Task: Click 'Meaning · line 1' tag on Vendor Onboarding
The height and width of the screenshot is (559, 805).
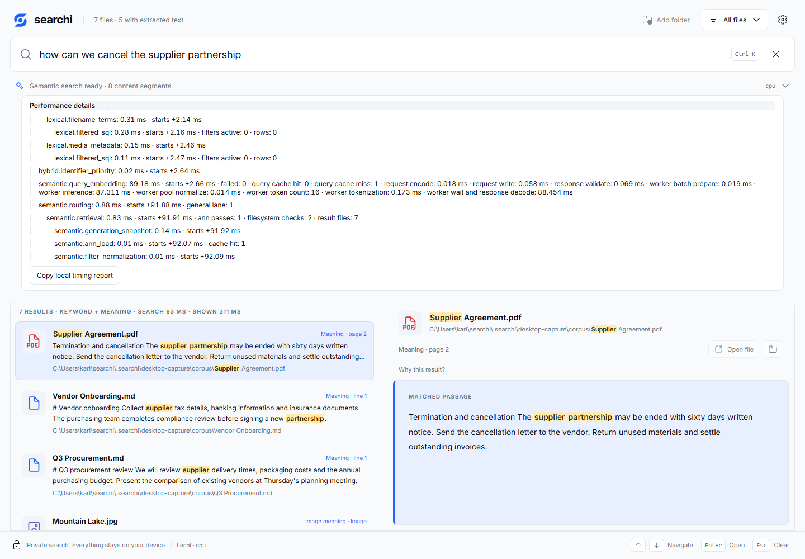Action: (x=347, y=396)
